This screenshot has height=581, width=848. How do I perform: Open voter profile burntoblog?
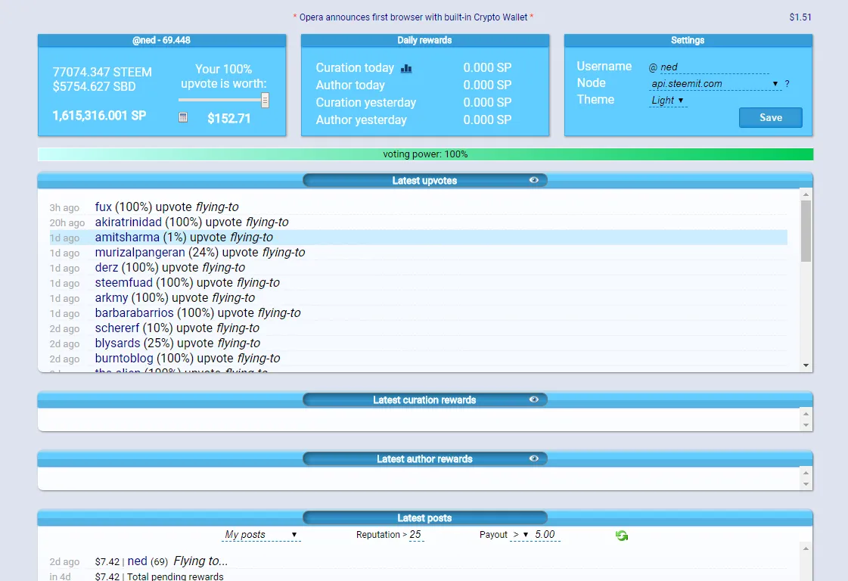[x=124, y=358]
